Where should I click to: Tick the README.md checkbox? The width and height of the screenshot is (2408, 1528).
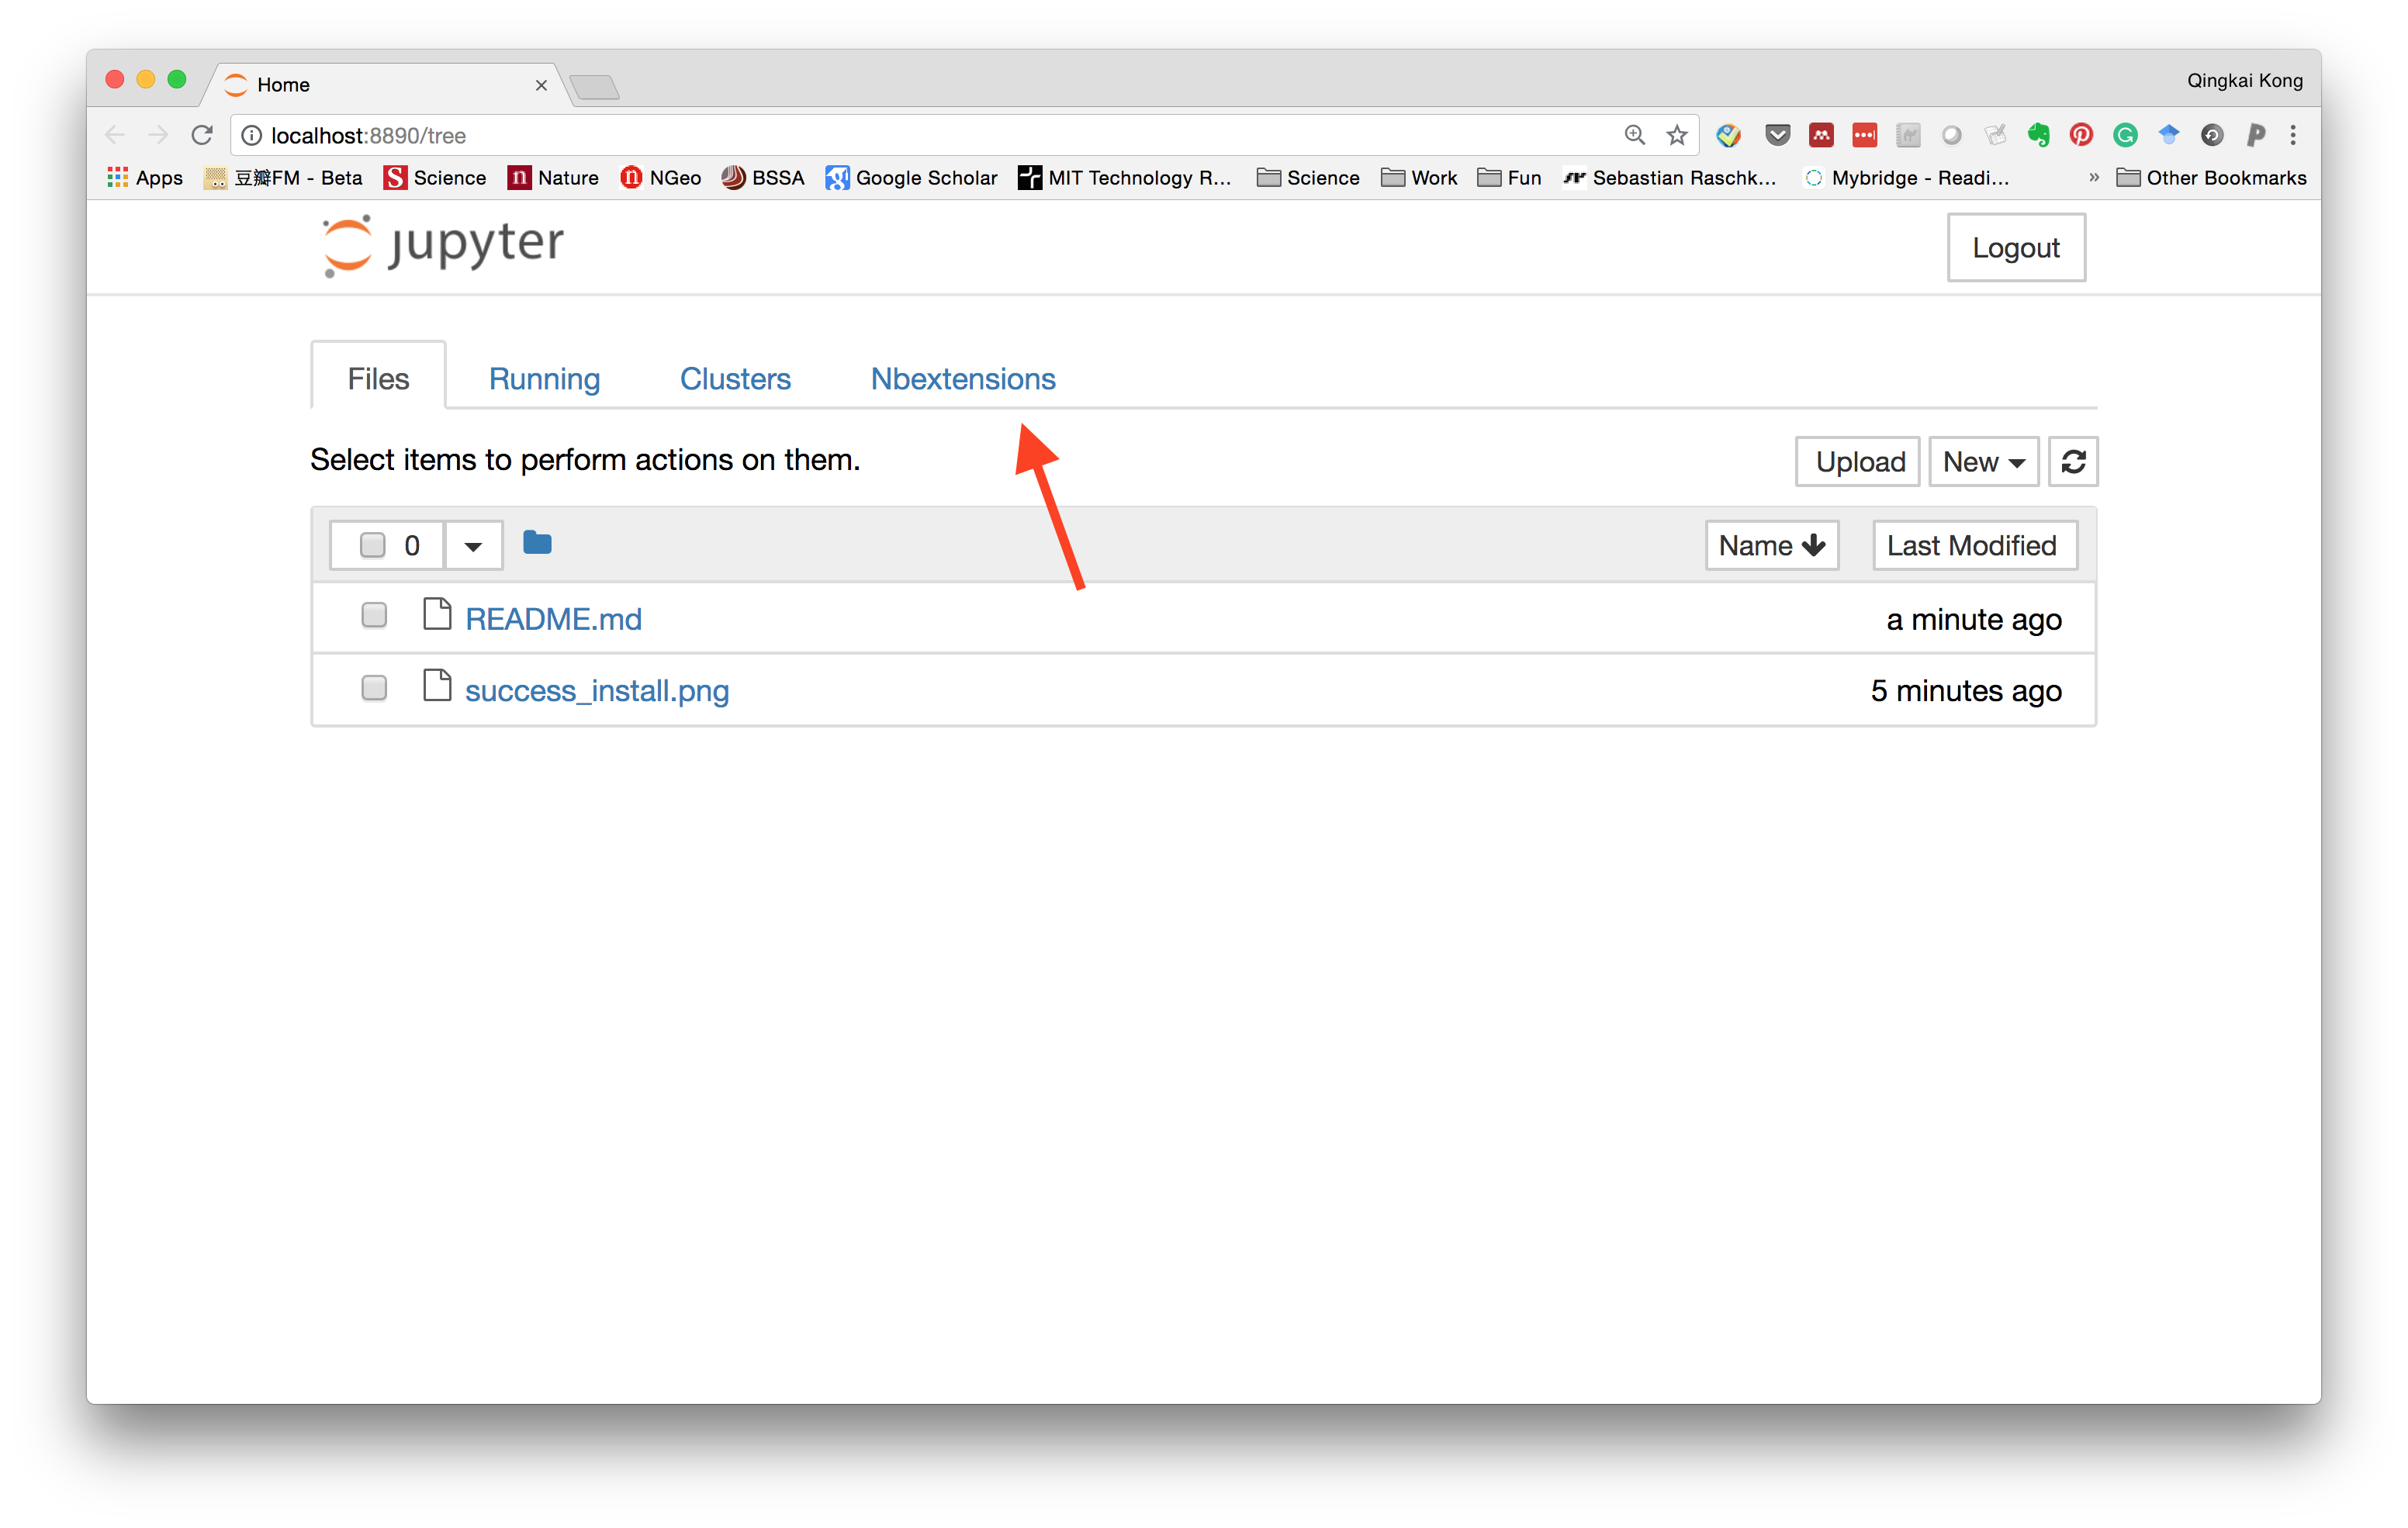click(x=374, y=615)
